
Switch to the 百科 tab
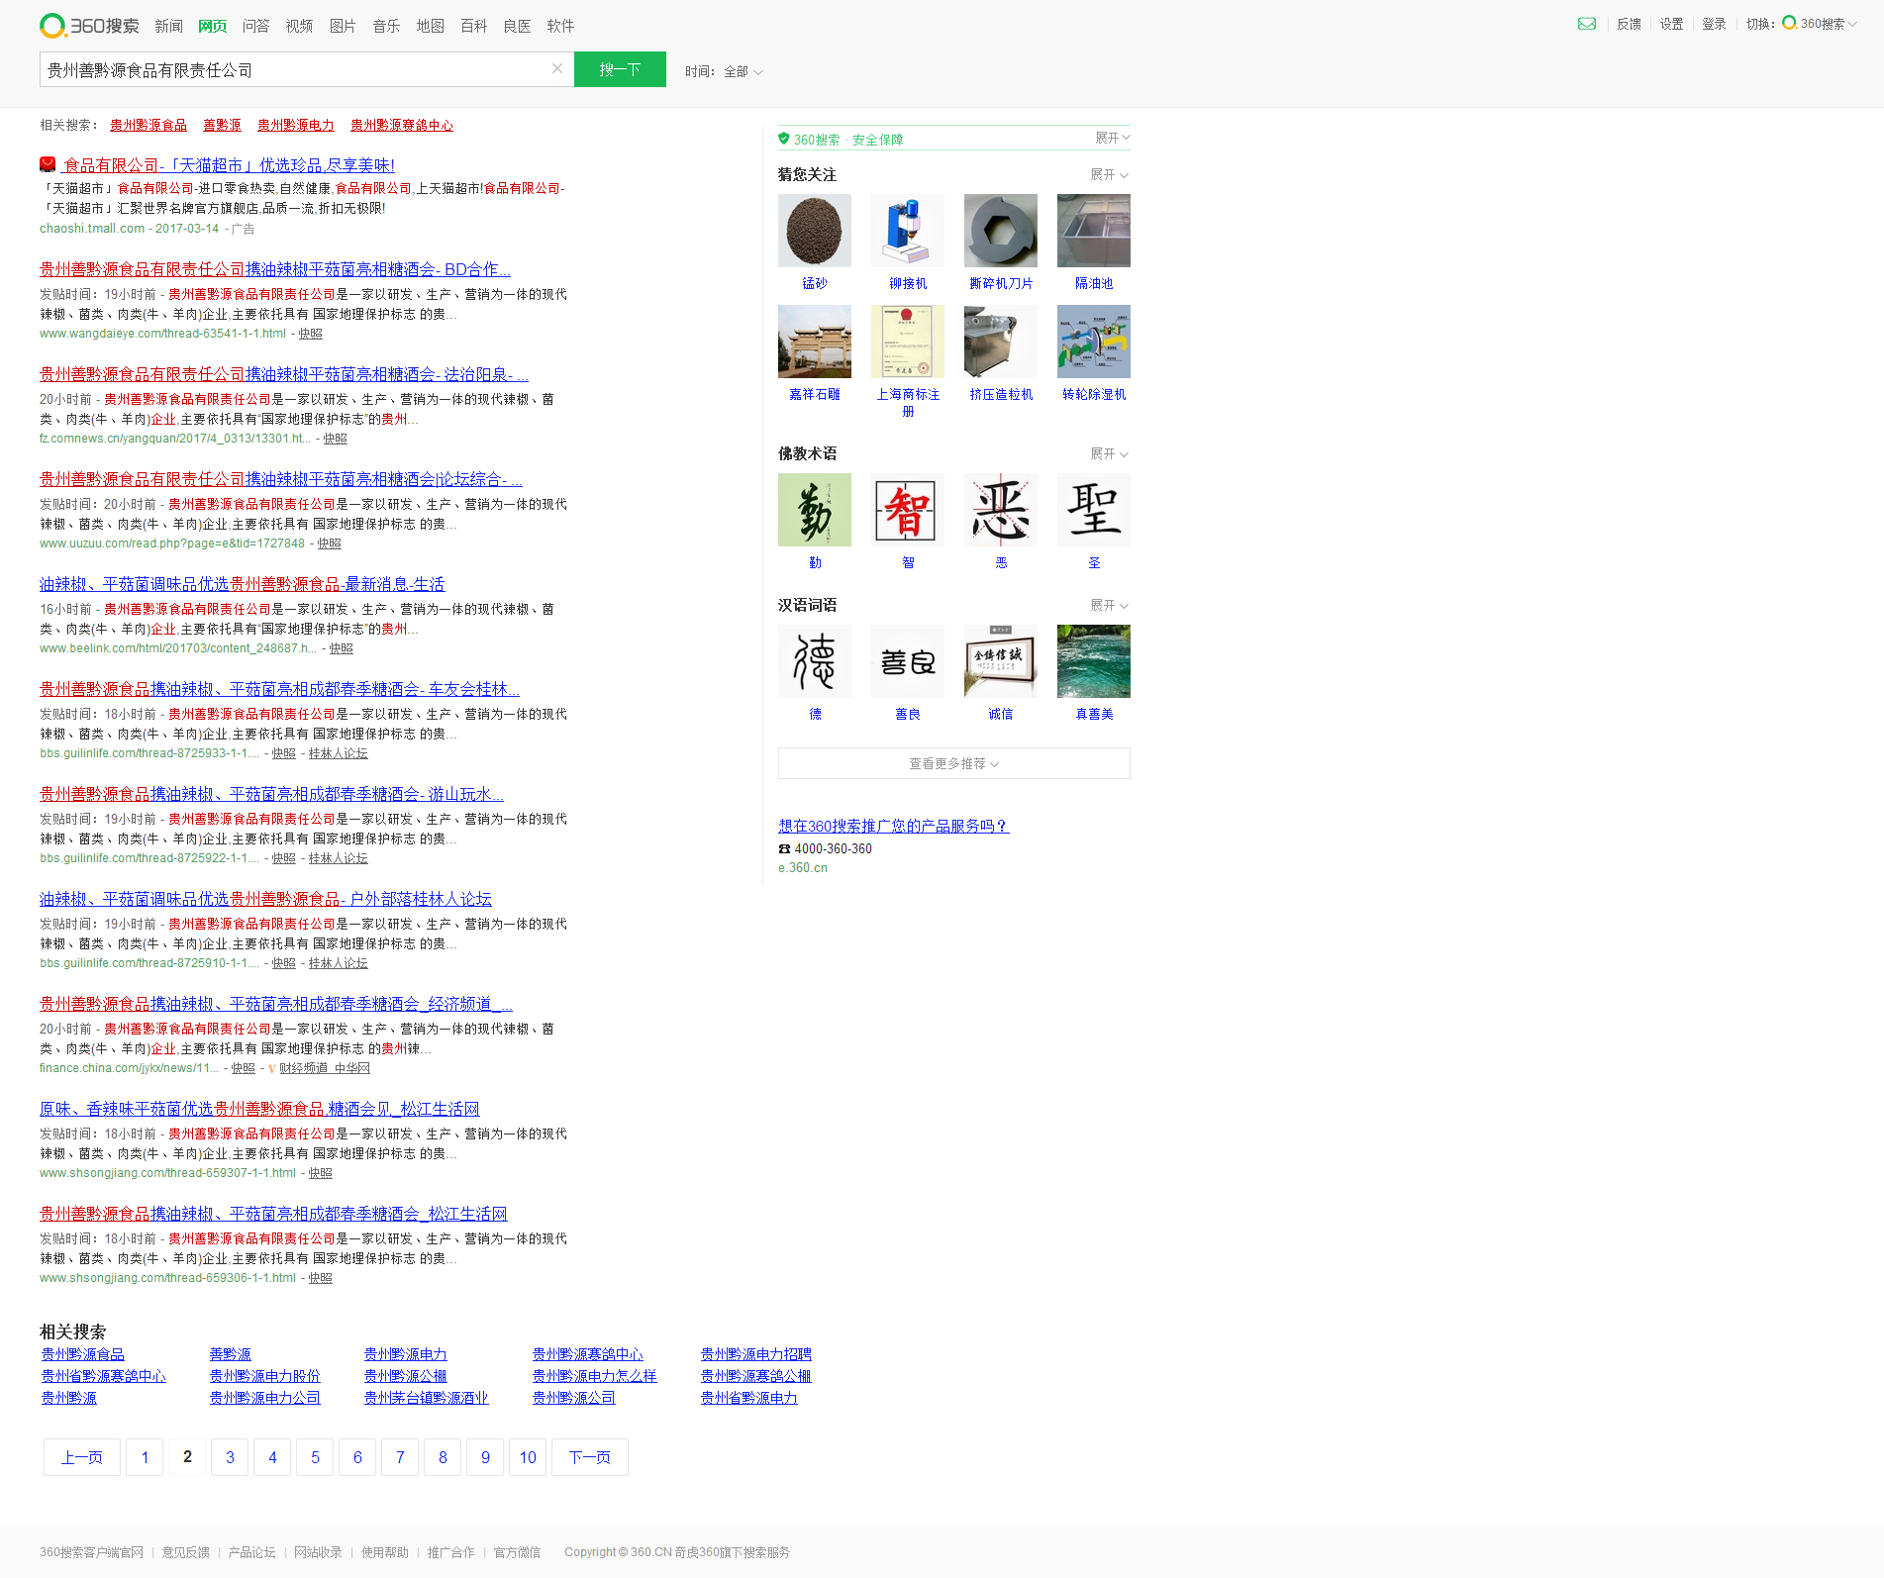(x=473, y=26)
